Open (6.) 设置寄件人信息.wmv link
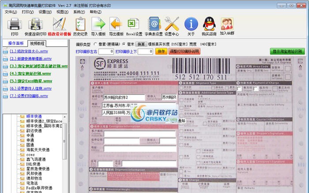 (x=30, y=88)
